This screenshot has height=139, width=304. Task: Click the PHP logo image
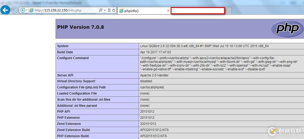click(x=287, y=28)
